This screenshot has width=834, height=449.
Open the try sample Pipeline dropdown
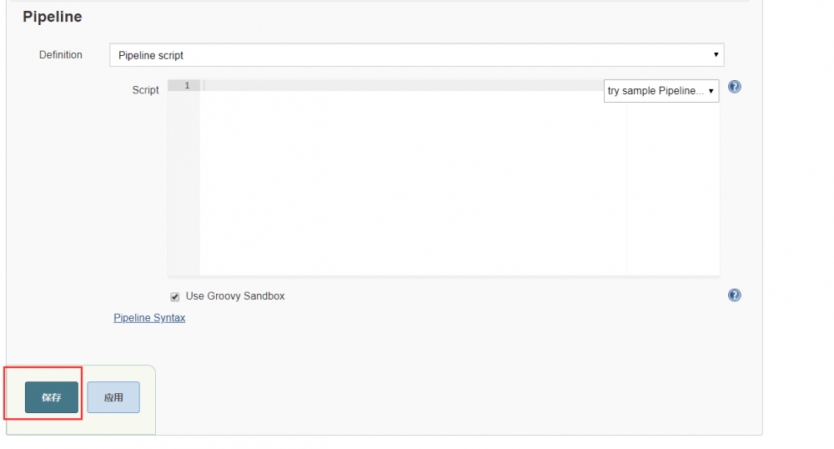[661, 91]
